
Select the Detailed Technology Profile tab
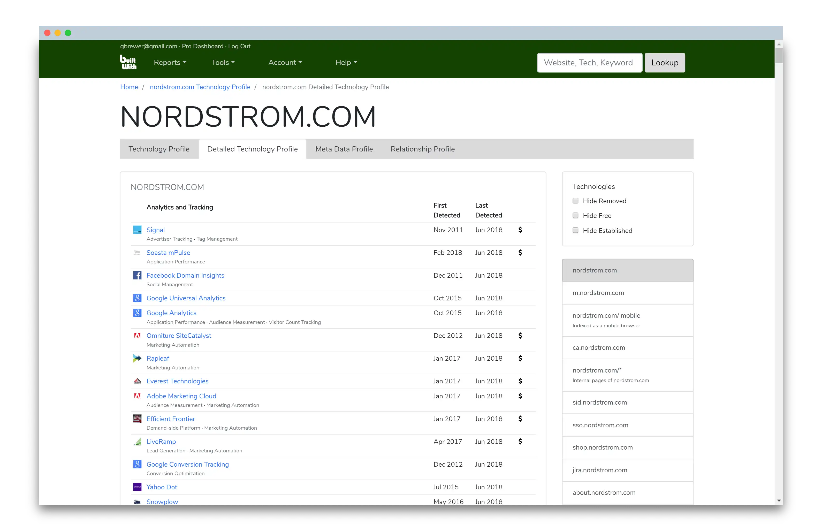(x=252, y=149)
